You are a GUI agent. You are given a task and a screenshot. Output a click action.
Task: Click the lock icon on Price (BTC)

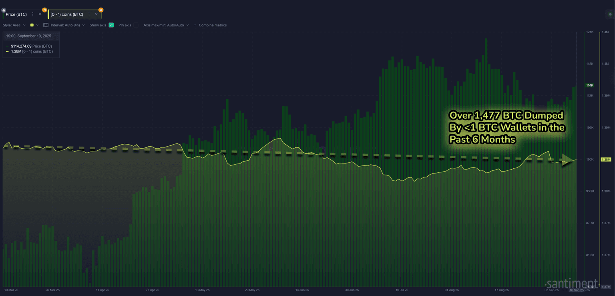click(x=4, y=10)
